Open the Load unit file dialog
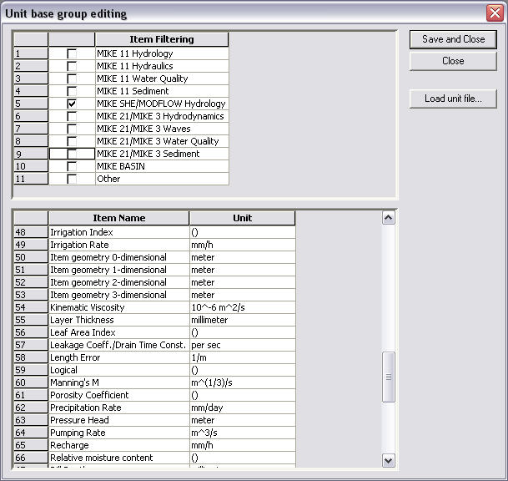508x481 pixels. pyautogui.click(x=453, y=99)
